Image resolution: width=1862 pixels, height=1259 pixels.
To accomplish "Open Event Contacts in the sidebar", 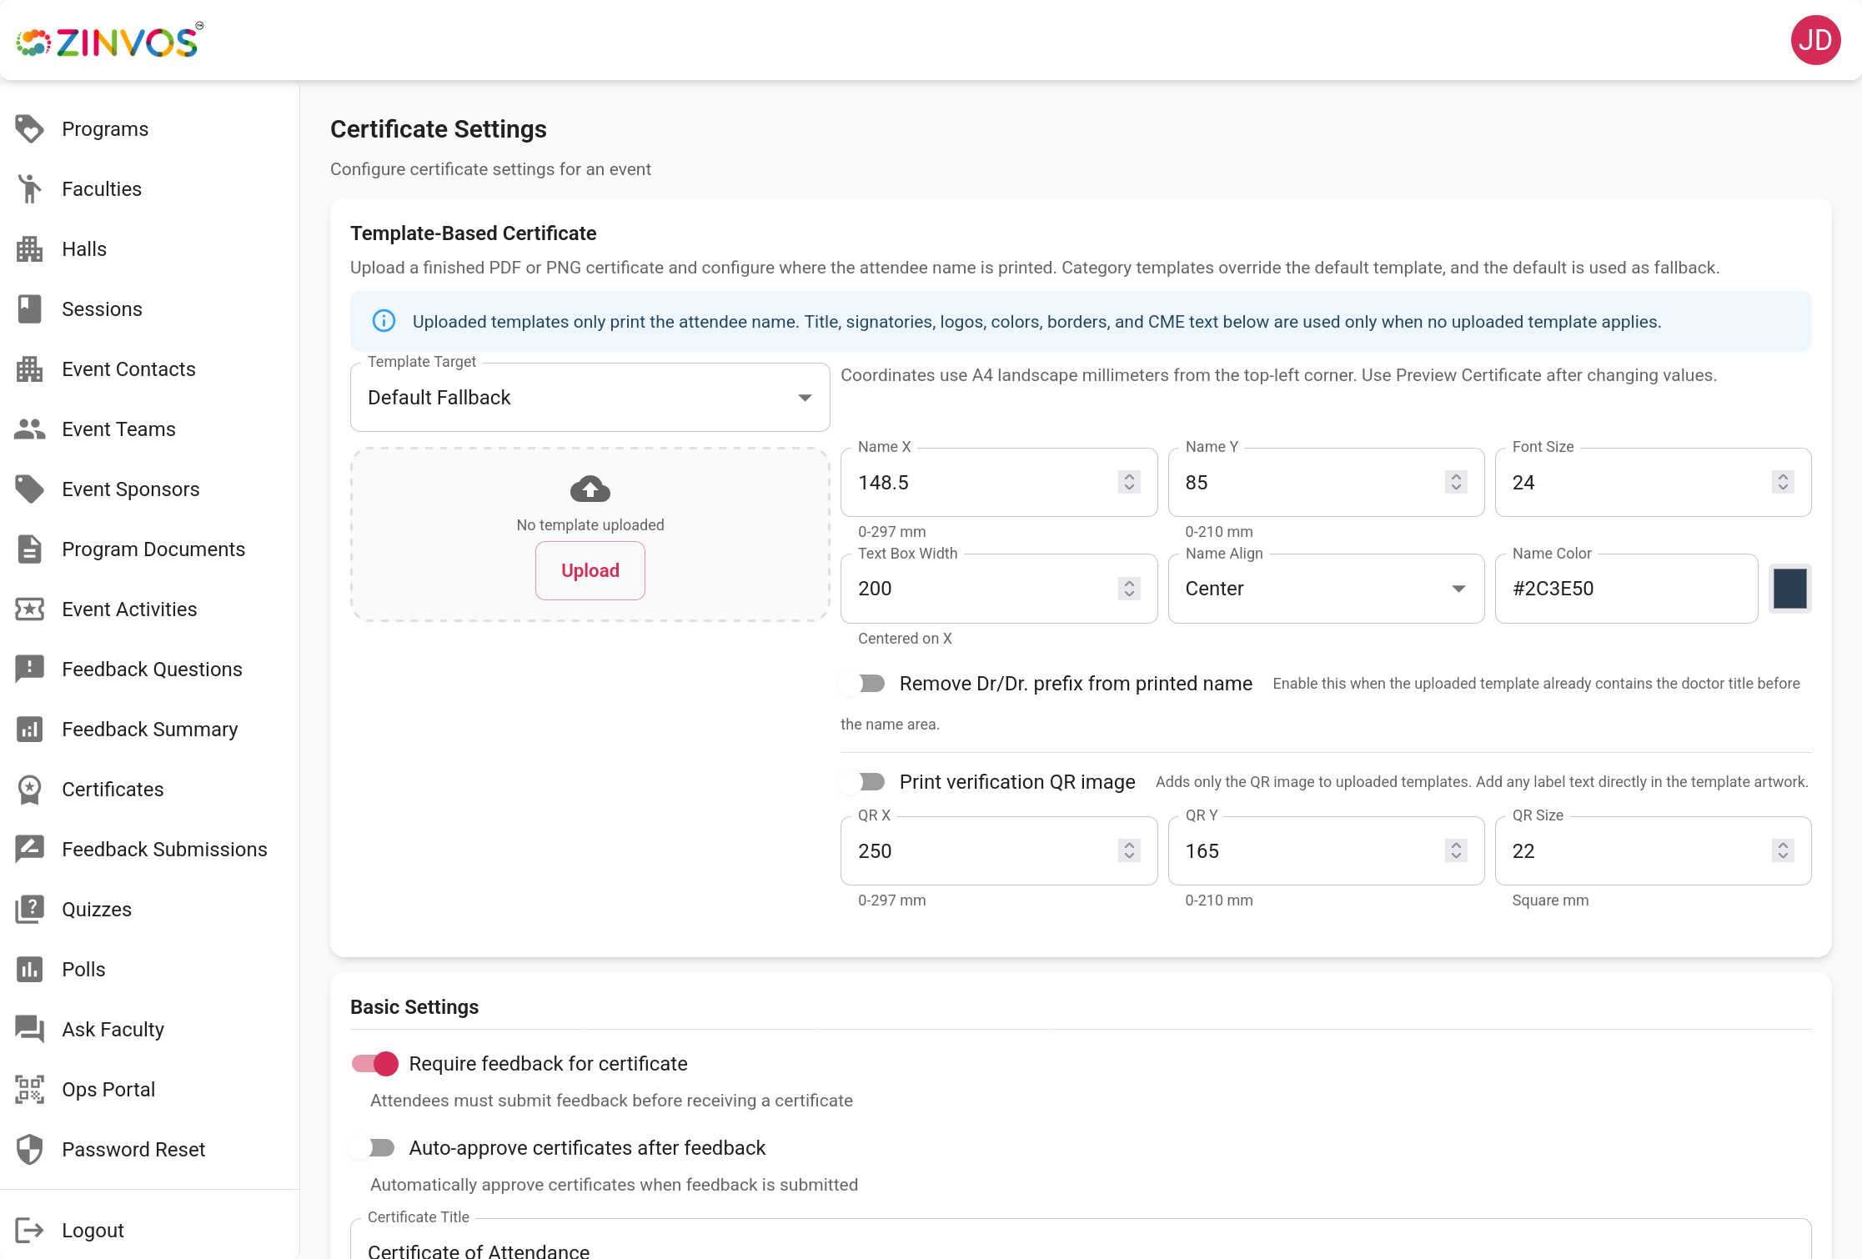I will click(149, 369).
